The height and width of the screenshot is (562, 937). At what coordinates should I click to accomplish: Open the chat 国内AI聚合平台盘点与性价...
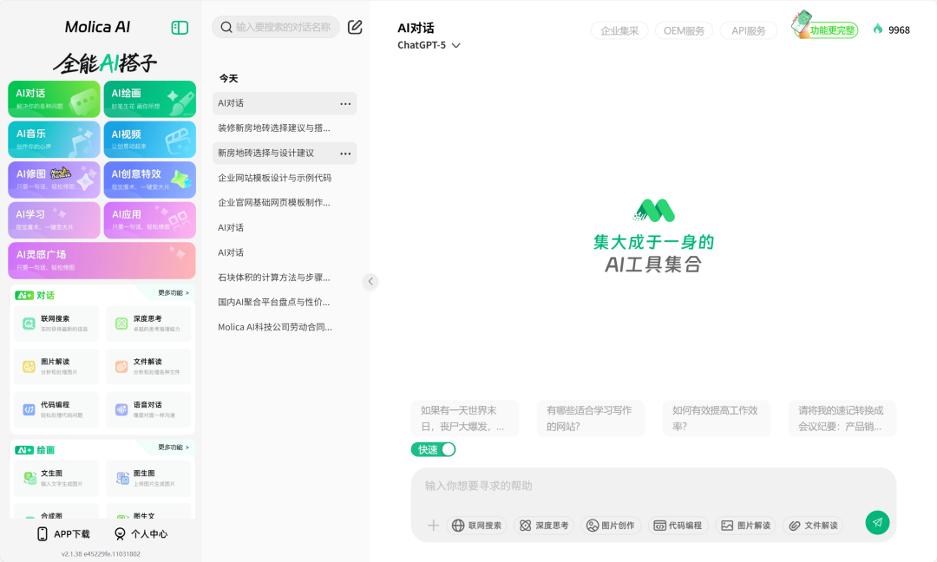tap(285, 302)
